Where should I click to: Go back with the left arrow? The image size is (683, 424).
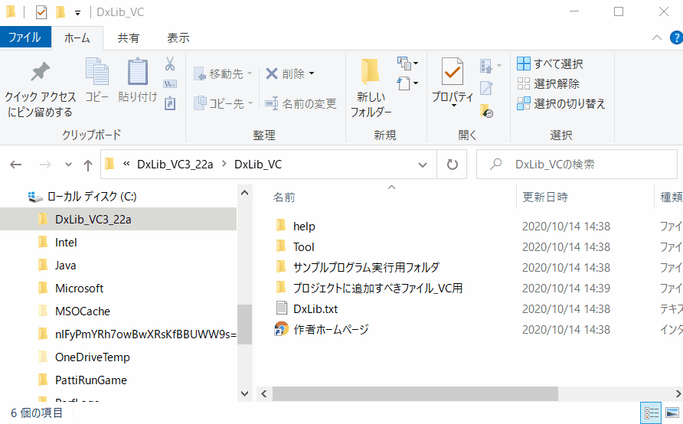(x=16, y=165)
